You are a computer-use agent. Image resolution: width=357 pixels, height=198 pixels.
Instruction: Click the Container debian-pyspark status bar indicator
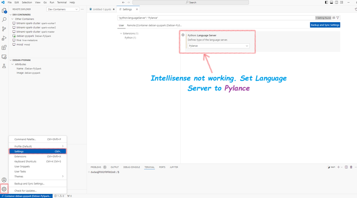pos(26,196)
